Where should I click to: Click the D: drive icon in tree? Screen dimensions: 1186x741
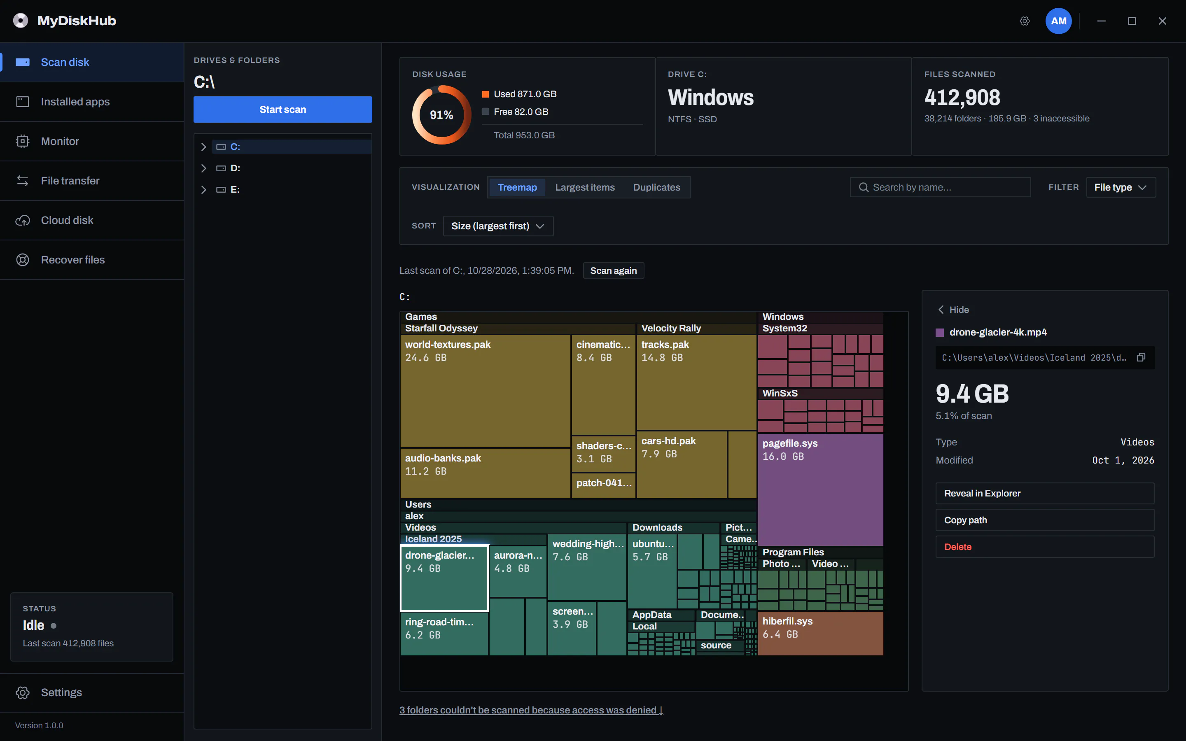[221, 168]
